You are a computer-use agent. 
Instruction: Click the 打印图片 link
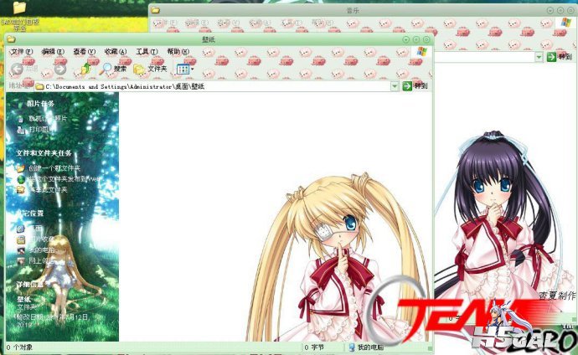[x=41, y=130]
